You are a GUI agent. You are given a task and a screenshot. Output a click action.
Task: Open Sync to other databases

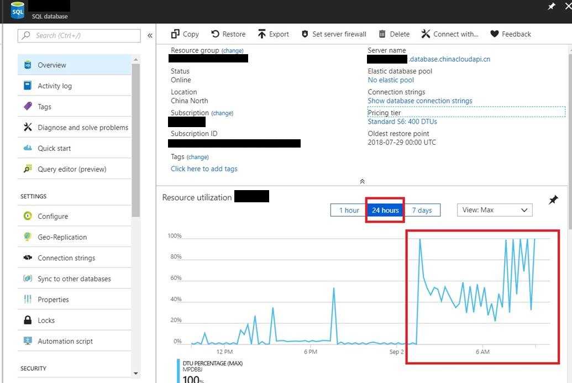pyautogui.click(x=75, y=279)
